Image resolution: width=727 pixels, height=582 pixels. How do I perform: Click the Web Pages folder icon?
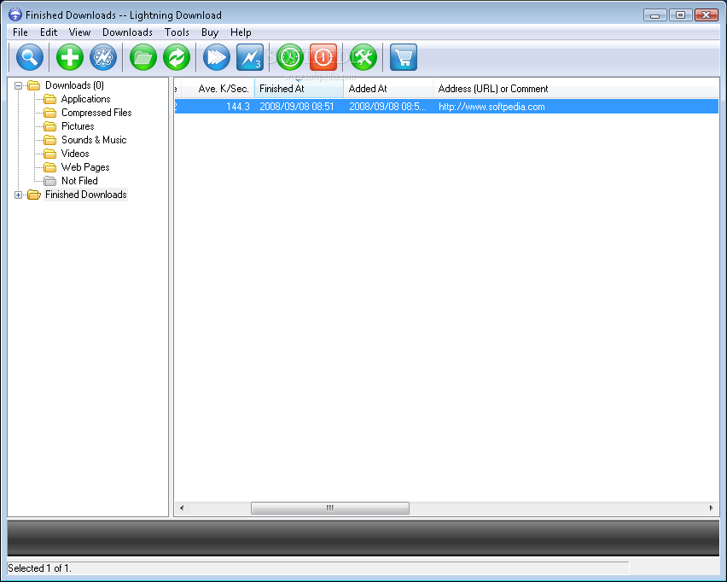pos(49,167)
